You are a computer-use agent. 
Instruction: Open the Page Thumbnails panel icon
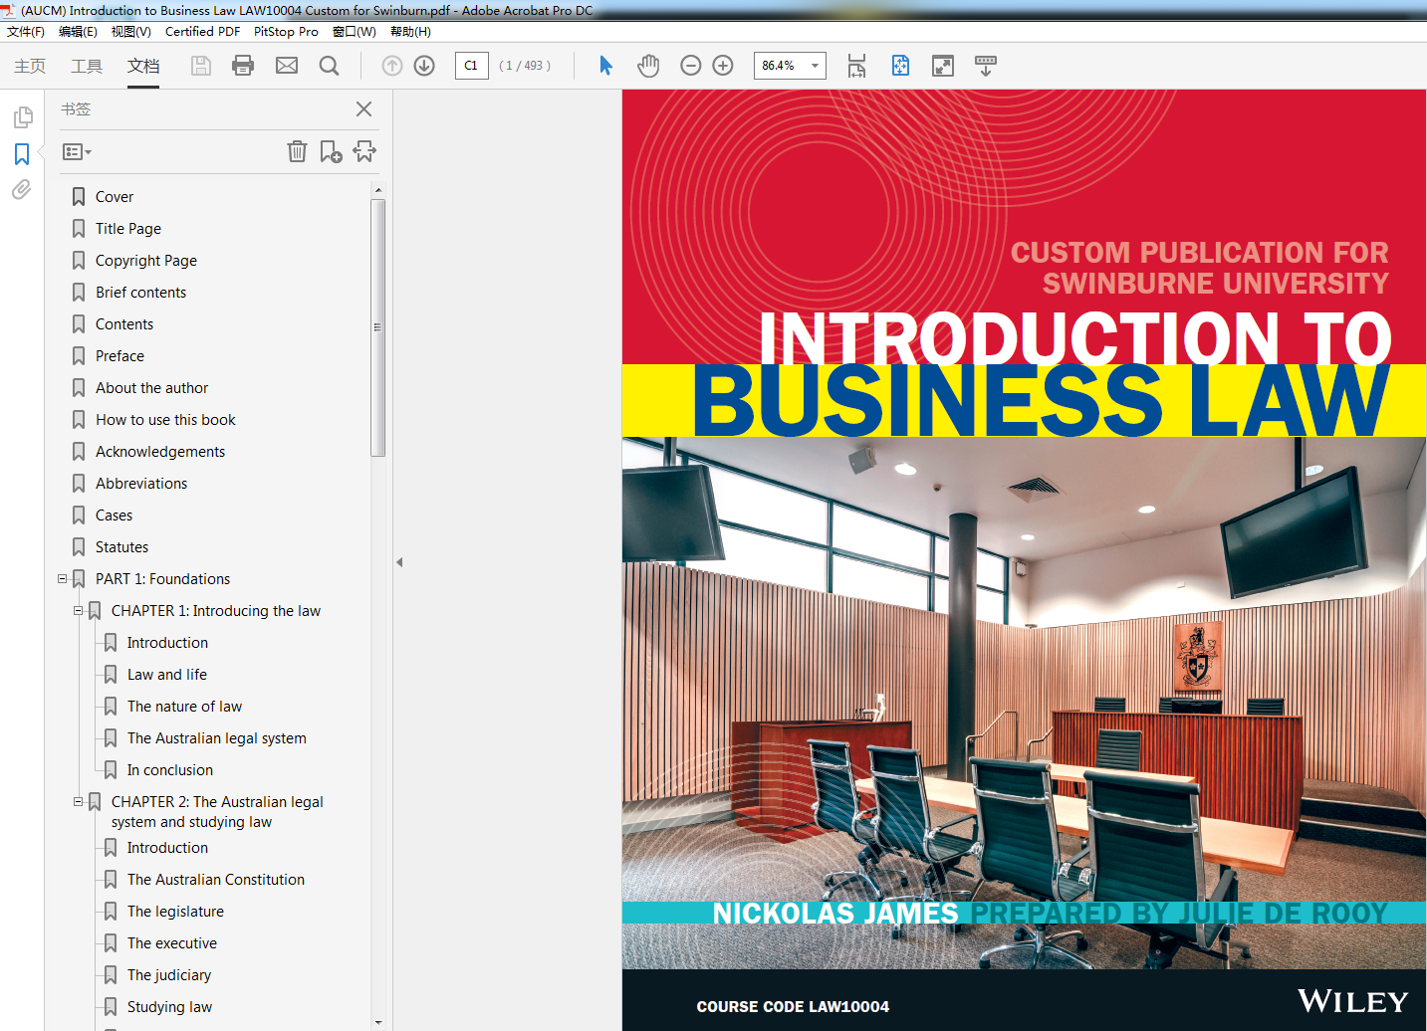[22, 117]
